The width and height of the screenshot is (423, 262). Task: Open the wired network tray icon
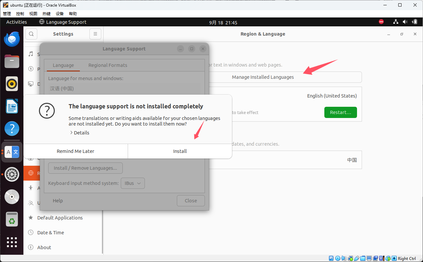click(x=396, y=22)
